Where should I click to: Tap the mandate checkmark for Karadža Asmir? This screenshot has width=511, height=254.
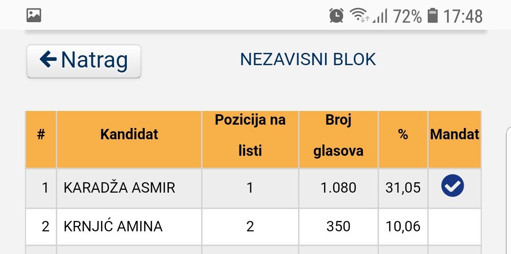coord(452,186)
